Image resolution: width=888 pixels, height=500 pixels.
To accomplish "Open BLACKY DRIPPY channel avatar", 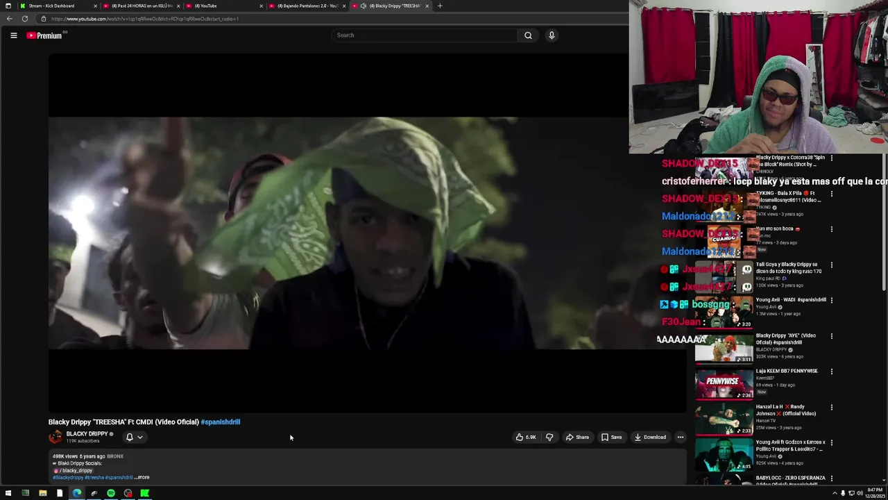I will (x=55, y=437).
